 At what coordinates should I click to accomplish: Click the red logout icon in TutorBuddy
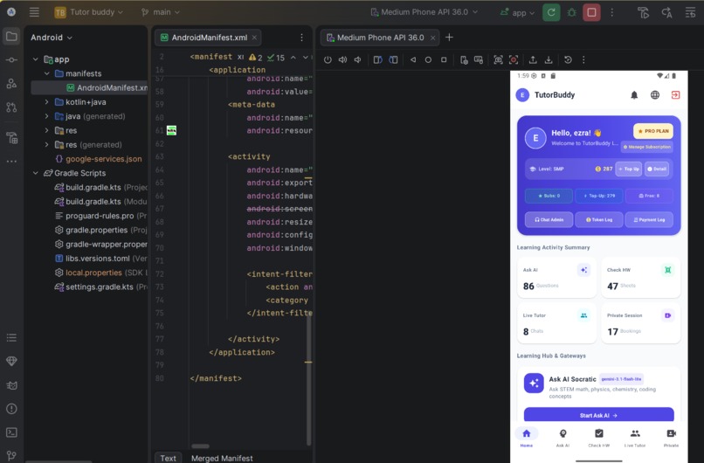[x=675, y=94]
